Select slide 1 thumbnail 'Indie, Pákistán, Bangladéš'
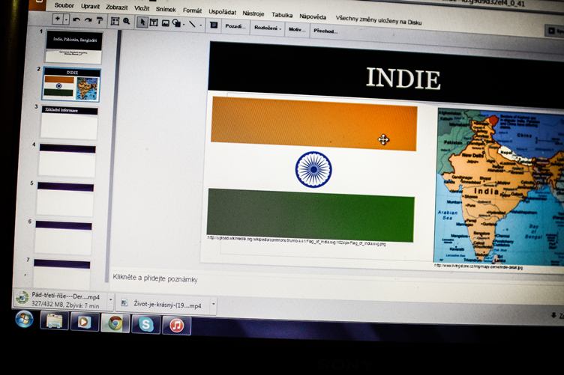 [73, 46]
